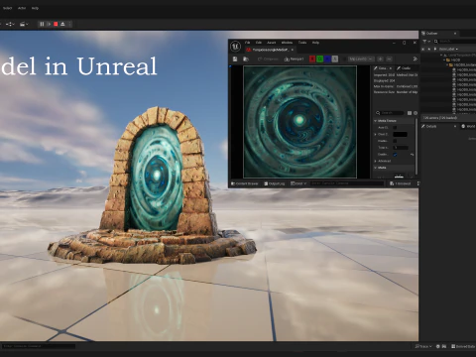Image resolution: width=476 pixels, height=357 pixels.
Task: Open the Content Drawer in the texture editor
Action: 245,183
